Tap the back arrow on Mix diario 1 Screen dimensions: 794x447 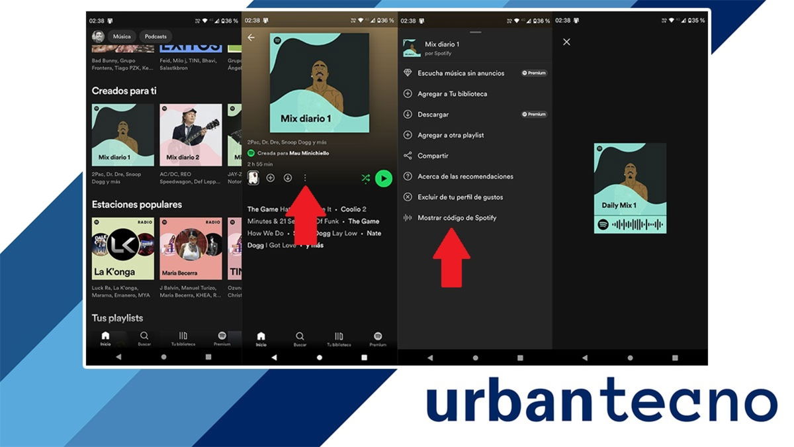252,38
